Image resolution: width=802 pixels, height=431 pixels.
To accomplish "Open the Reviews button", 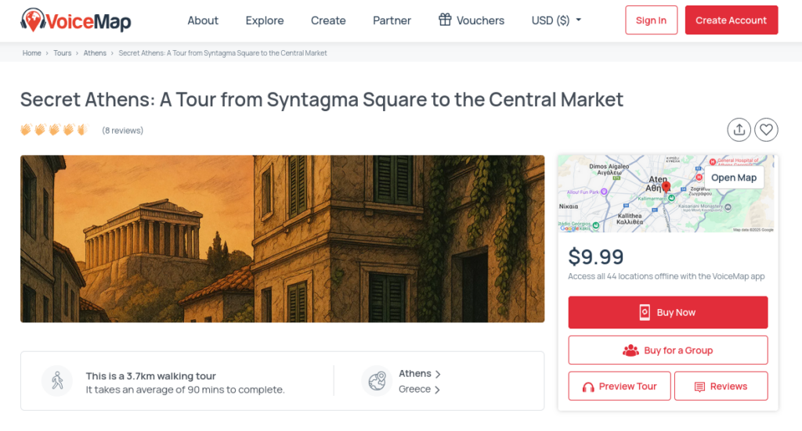I will pyautogui.click(x=721, y=386).
